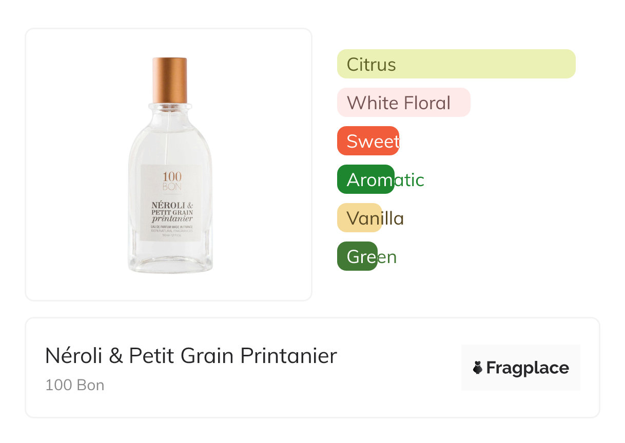Image resolution: width=625 pixels, height=443 pixels.
Task: Click the "NÉROLI &" line on bottle label
Action: pos(171,205)
